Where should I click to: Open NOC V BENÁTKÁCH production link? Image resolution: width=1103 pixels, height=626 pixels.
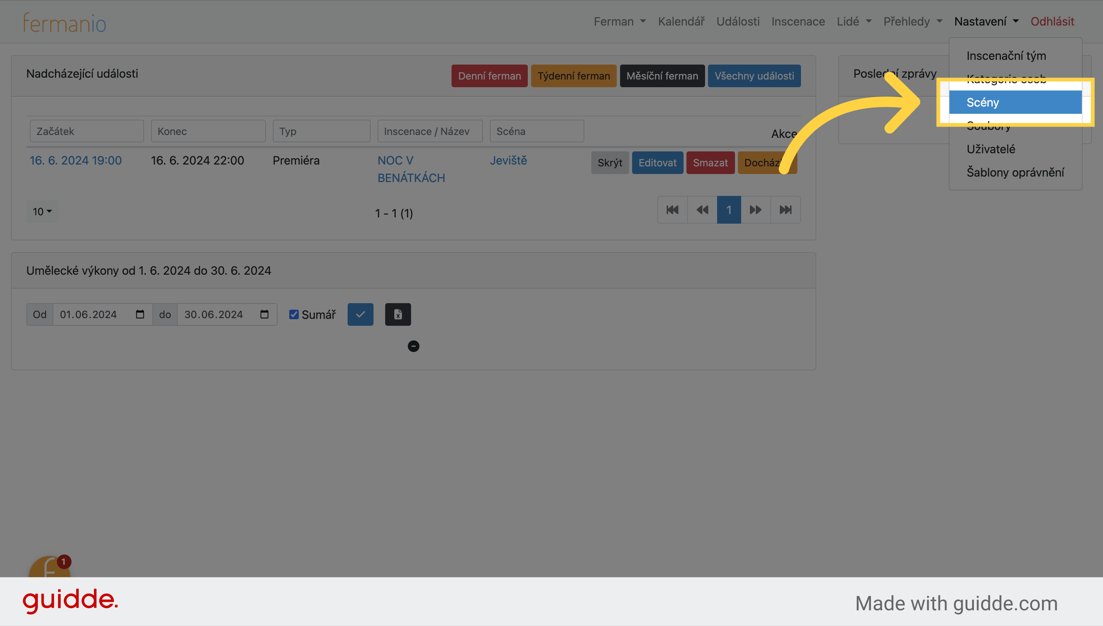coord(411,169)
